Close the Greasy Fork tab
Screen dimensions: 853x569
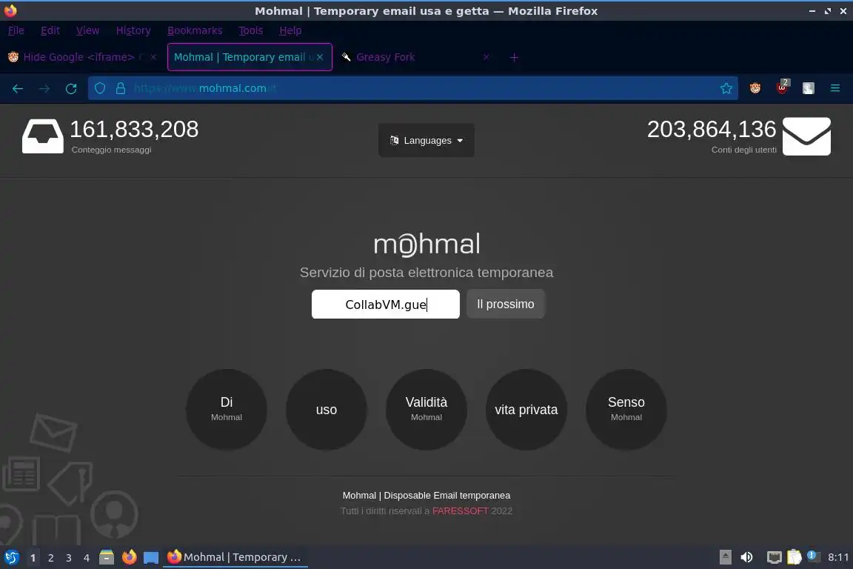click(486, 56)
